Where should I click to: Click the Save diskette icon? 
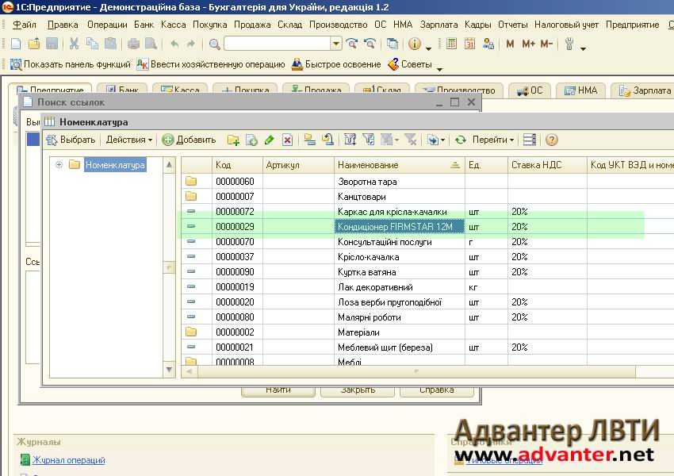(x=52, y=44)
